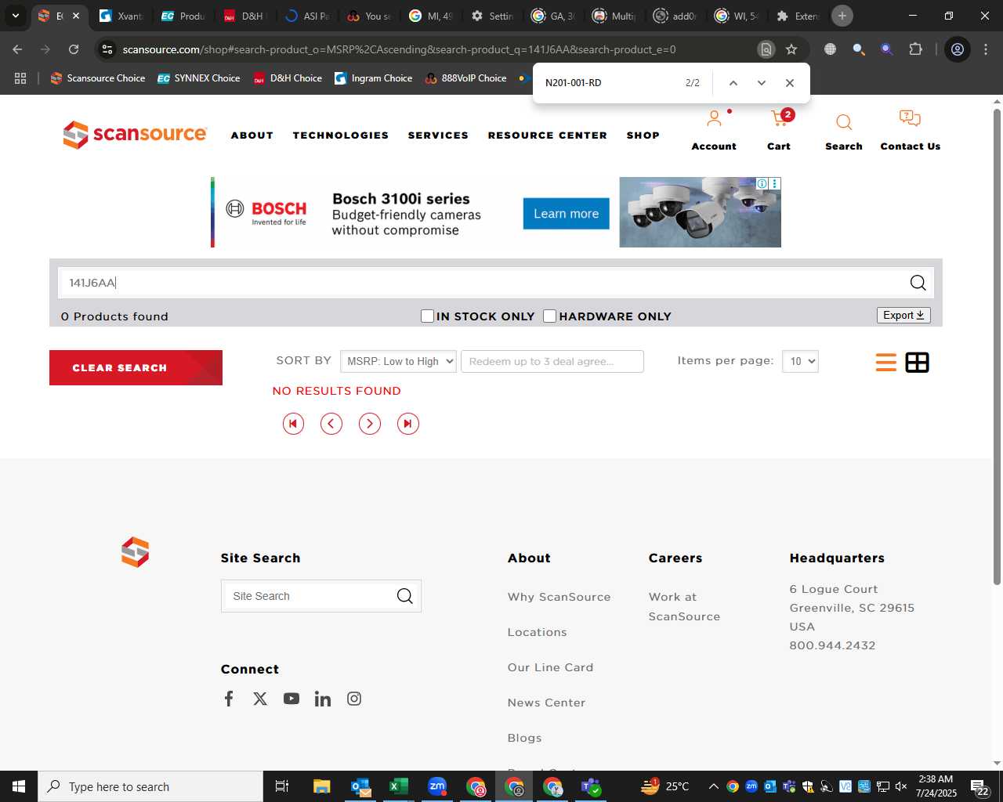Image resolution: width=1003 pixels, height=802 pixels.
Task: Open Zoom from the taskbar
Action: (437, 786)
